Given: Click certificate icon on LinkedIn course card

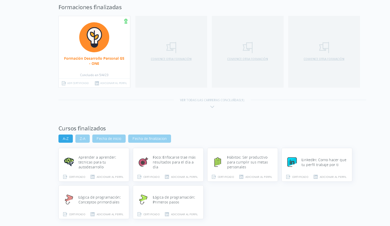Looking at the screenshot, I should click(x=288, y=177).
